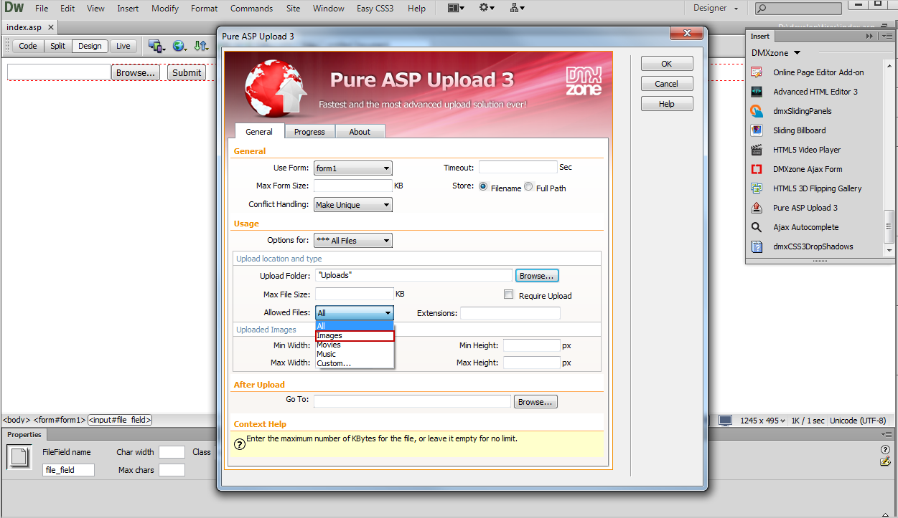This screenshot has height=518, width=898.
Task: Open Commands menu
Action: pyautogui.click(x=251, y=8)
